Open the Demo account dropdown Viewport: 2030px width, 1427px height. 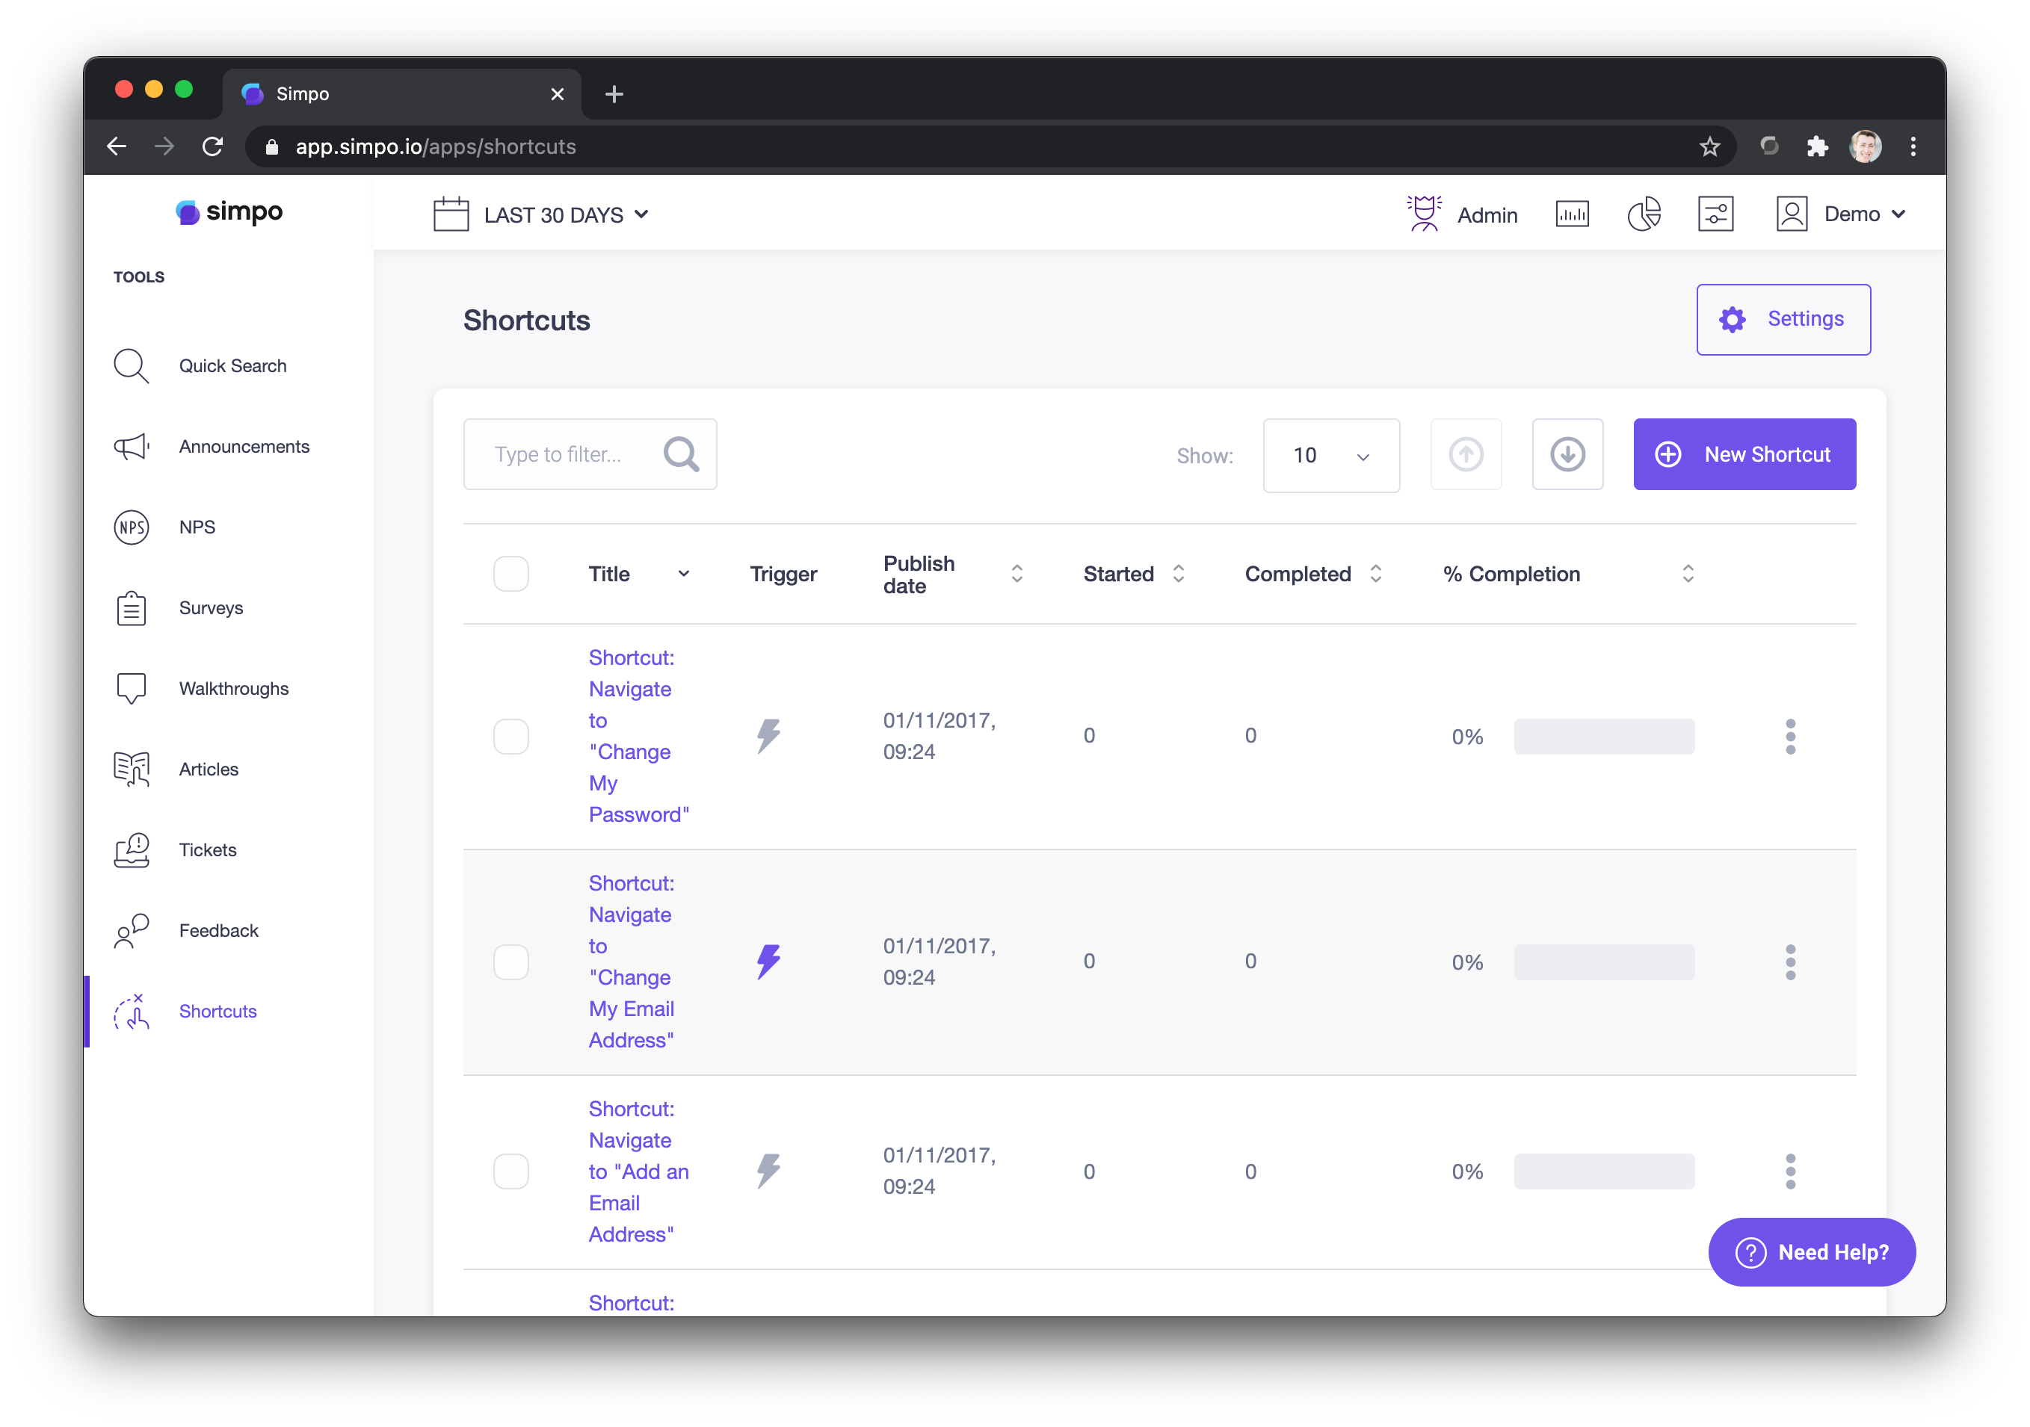(x=1865, y=214)
